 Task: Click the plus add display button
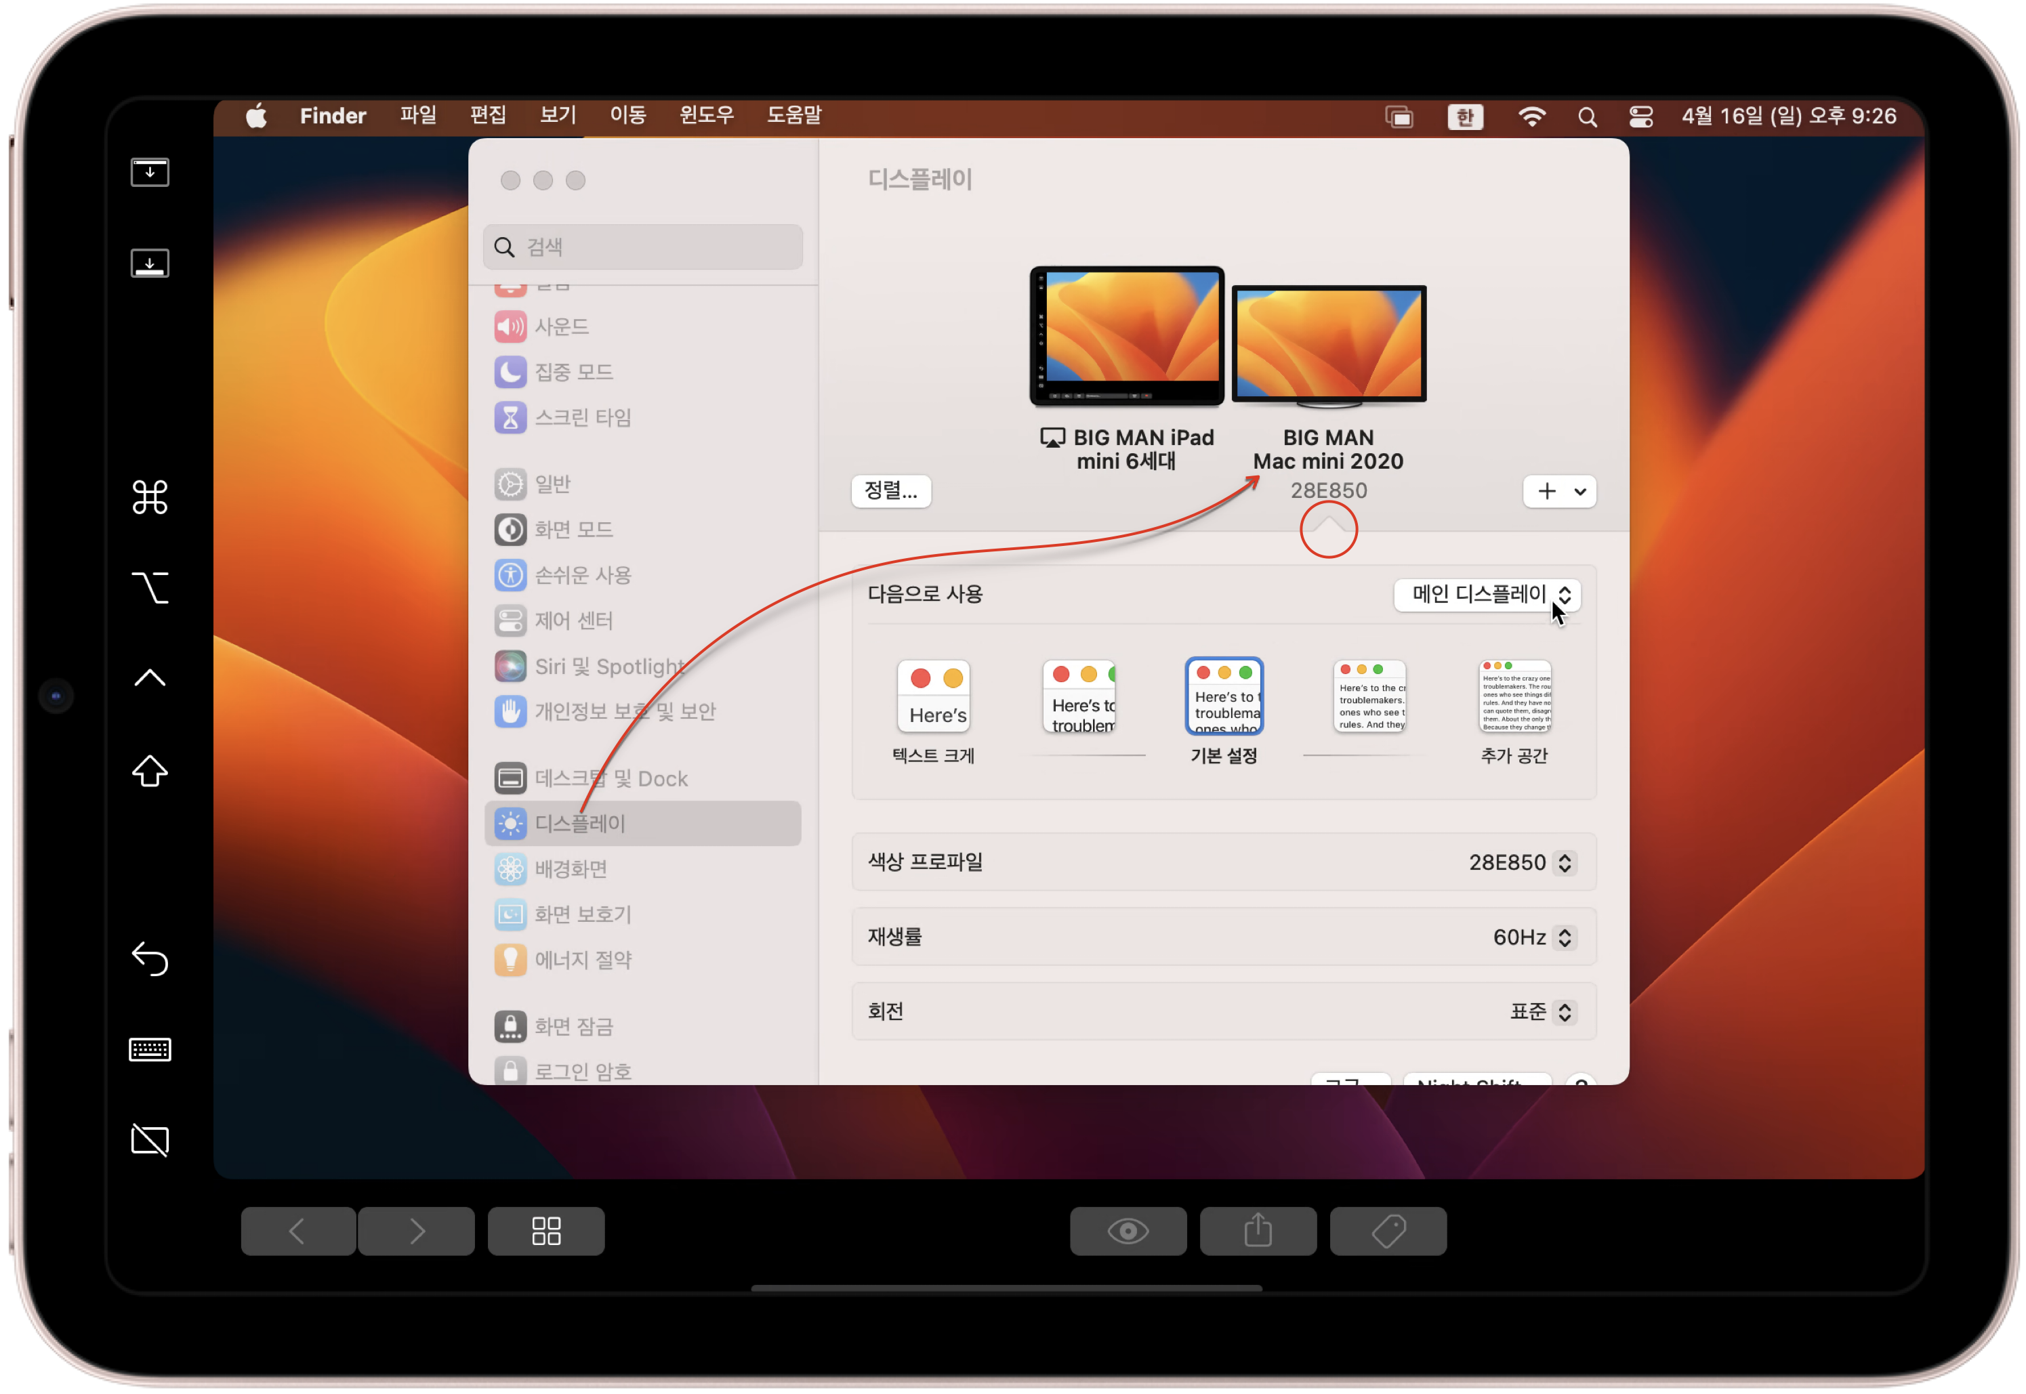coord(1546,492)
